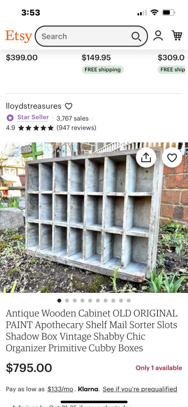Tap the $133/mo Klarna payment link
The image size is (188, 407).
click(x=60, y=389)
